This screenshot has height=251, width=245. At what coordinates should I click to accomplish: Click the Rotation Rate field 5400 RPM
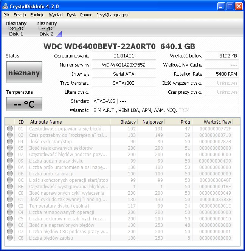[x=222, y=74]
